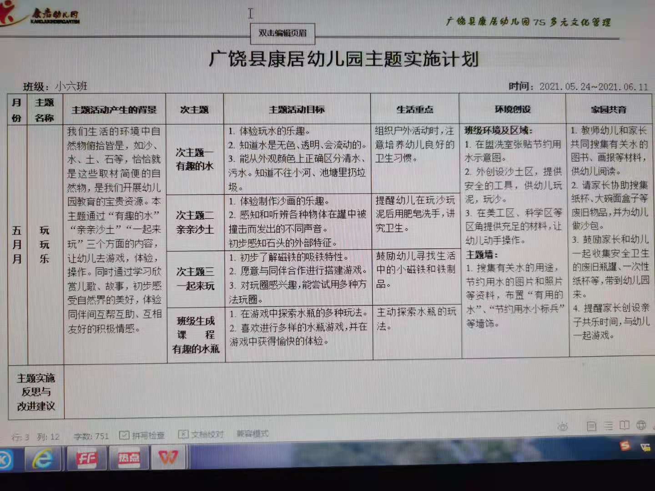This screenshot has width=655, height=491.
Task: Click the eye protection mode icon
Action: tap(563, 426)
